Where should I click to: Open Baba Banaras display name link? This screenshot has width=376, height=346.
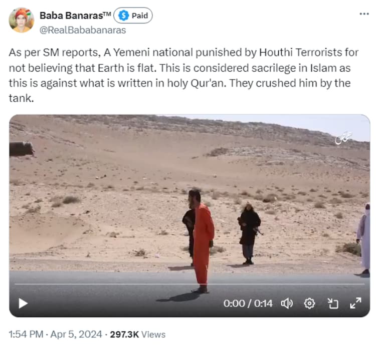(x=75, y=16)
